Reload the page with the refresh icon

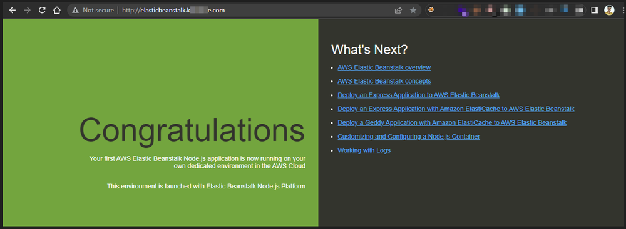(42, 11)
